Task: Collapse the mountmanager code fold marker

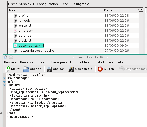Action: tap(4, 78)
